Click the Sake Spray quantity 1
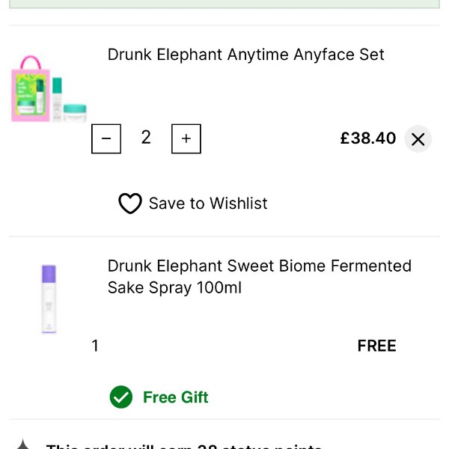This screenshot has height=449, width=449. (95, 346)
